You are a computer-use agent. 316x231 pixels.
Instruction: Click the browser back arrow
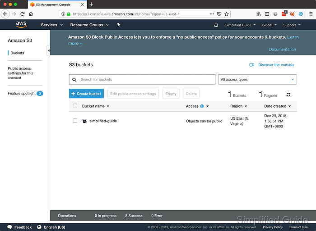(5, 14)
